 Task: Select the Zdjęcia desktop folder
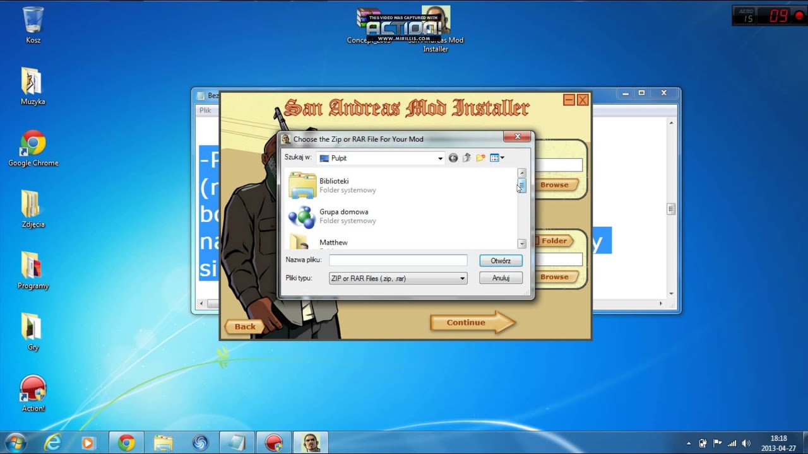(33, 209)
